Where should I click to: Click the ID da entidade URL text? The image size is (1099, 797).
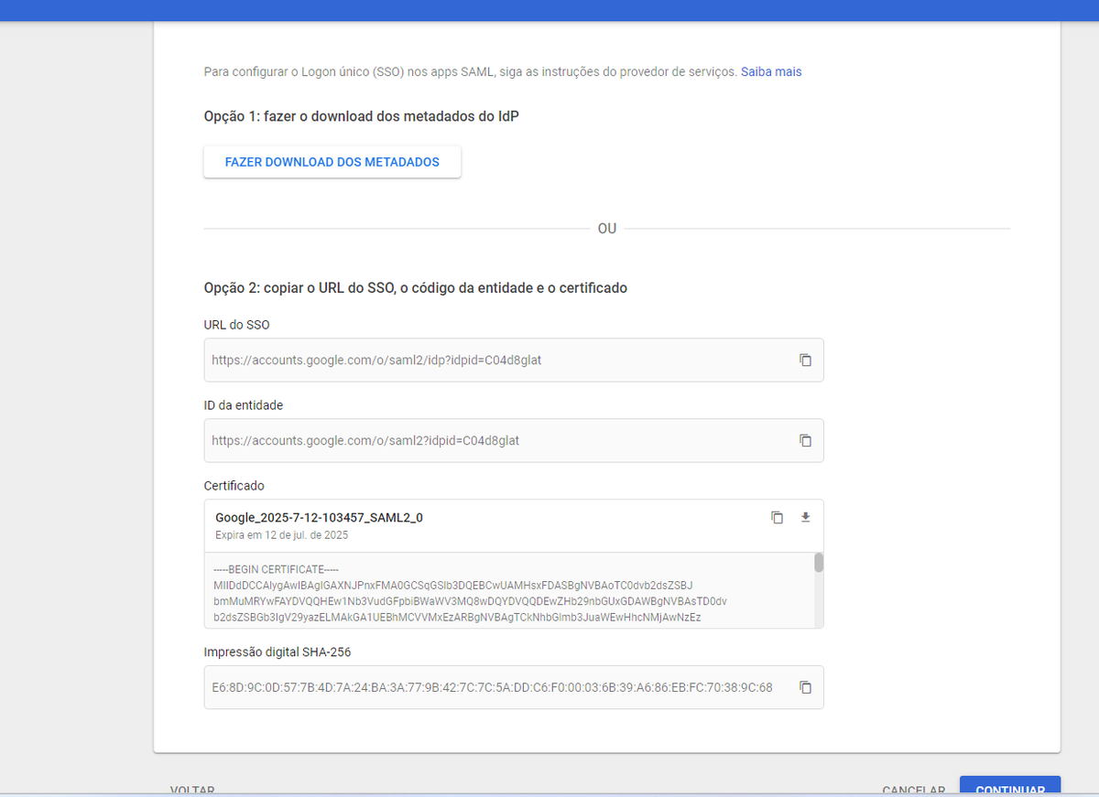tap(365, 440)
